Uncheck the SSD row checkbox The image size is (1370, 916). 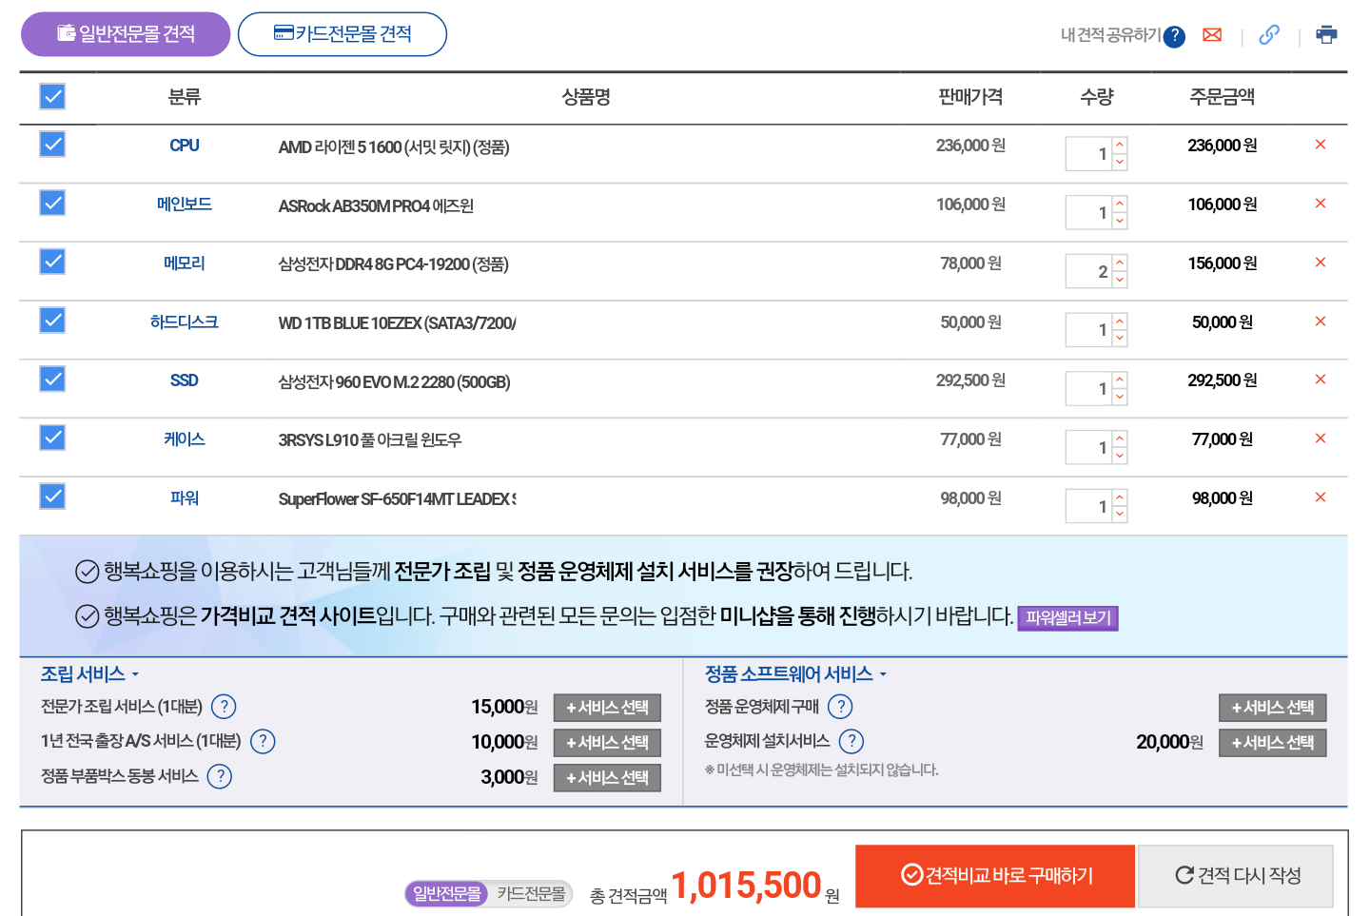52,380
